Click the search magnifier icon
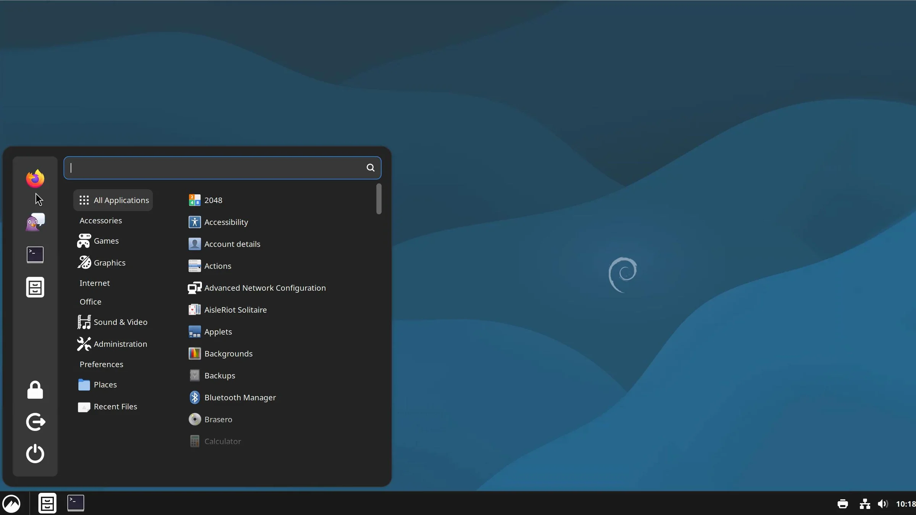Viewport: 916px width, 515px height. [x=370, y=167]
